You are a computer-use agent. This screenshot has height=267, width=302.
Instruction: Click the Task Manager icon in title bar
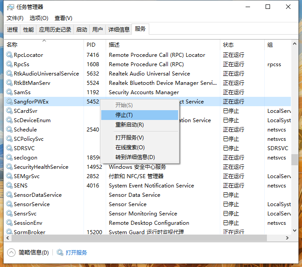pos(10,7)
